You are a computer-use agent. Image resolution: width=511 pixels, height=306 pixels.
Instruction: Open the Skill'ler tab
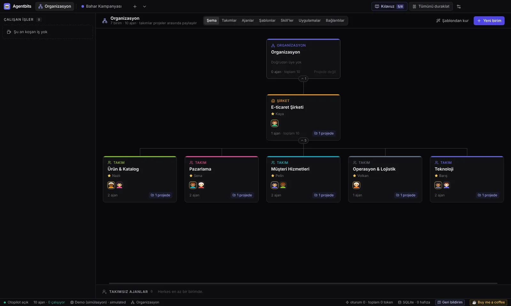(287, 20)
